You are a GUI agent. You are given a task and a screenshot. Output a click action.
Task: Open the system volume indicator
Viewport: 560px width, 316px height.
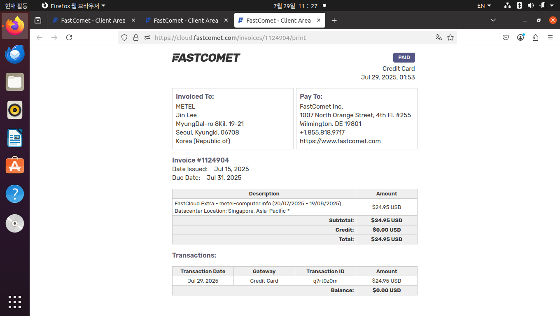[x=531, y=6]
